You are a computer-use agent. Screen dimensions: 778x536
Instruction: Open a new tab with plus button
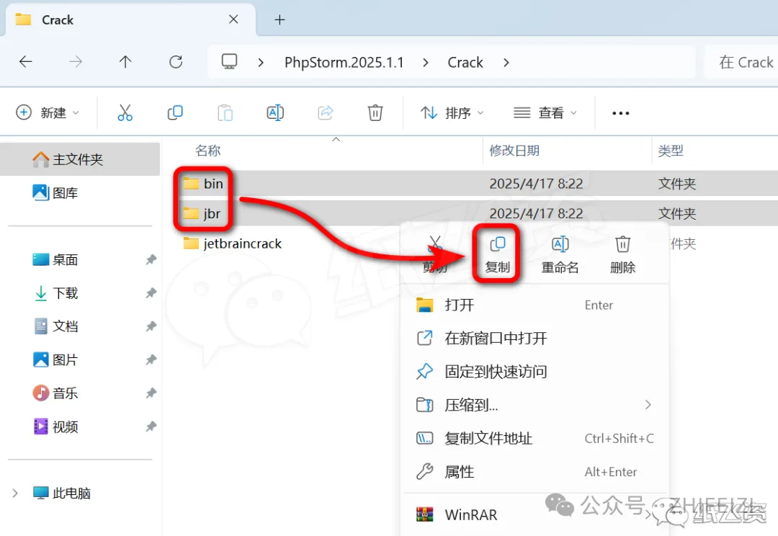pos(280,20)
